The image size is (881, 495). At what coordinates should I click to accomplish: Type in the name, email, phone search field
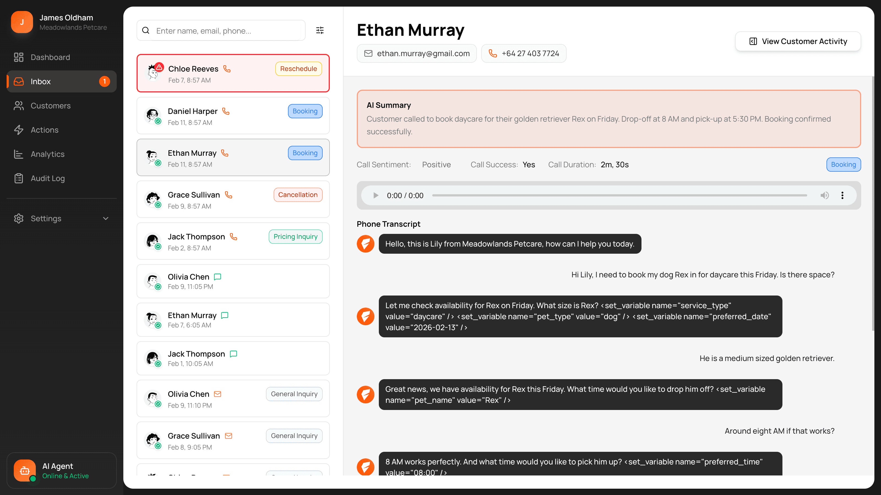pyautogui.click(x=226, y=31)
